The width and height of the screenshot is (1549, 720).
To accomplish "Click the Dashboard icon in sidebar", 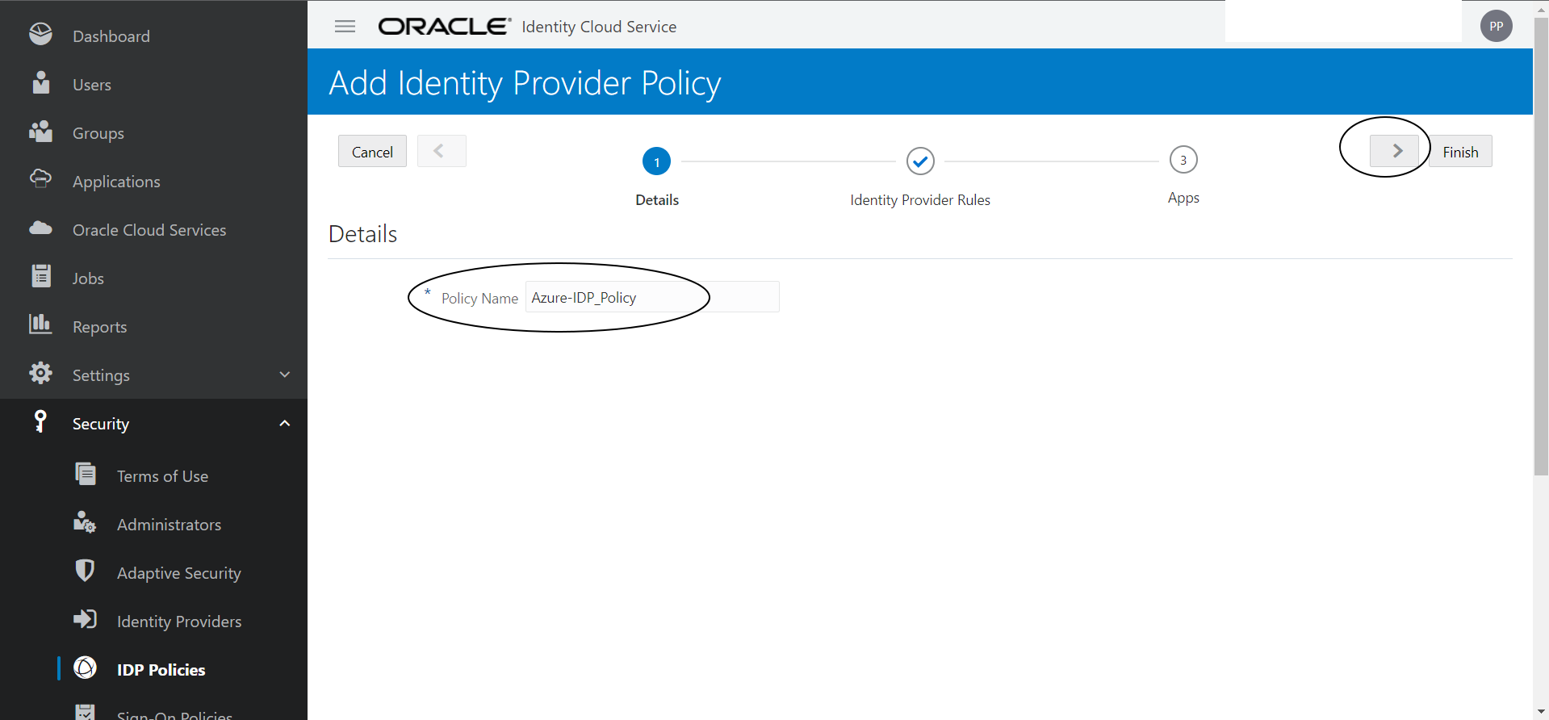I will [x=40, y=35].
